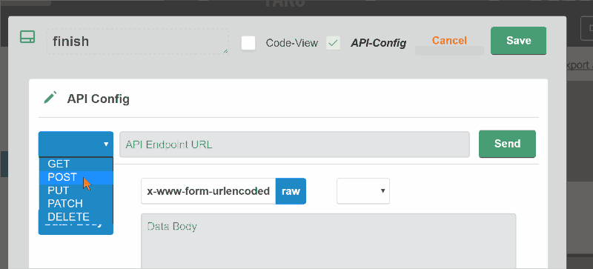Screen dimensions: 593x269
Task: Click the finish name text field
Action: [138, 41]
